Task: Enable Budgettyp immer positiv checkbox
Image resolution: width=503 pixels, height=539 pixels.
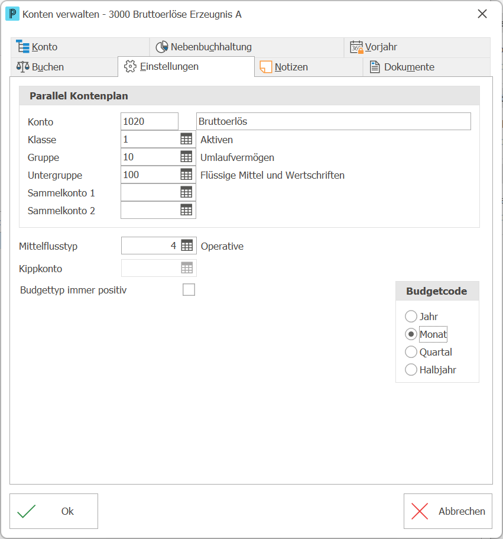Action: [x=189, y=290]
